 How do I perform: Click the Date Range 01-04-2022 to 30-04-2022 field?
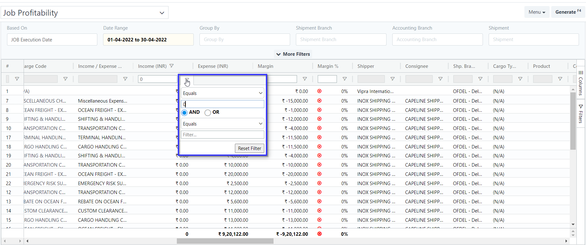148,40
